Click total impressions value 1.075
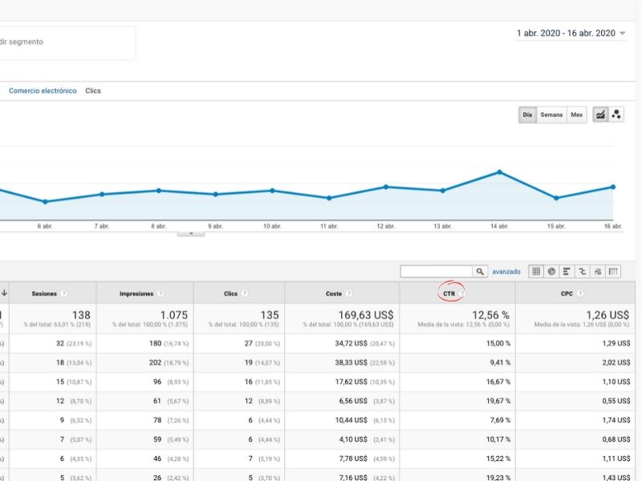 (173, 315)
